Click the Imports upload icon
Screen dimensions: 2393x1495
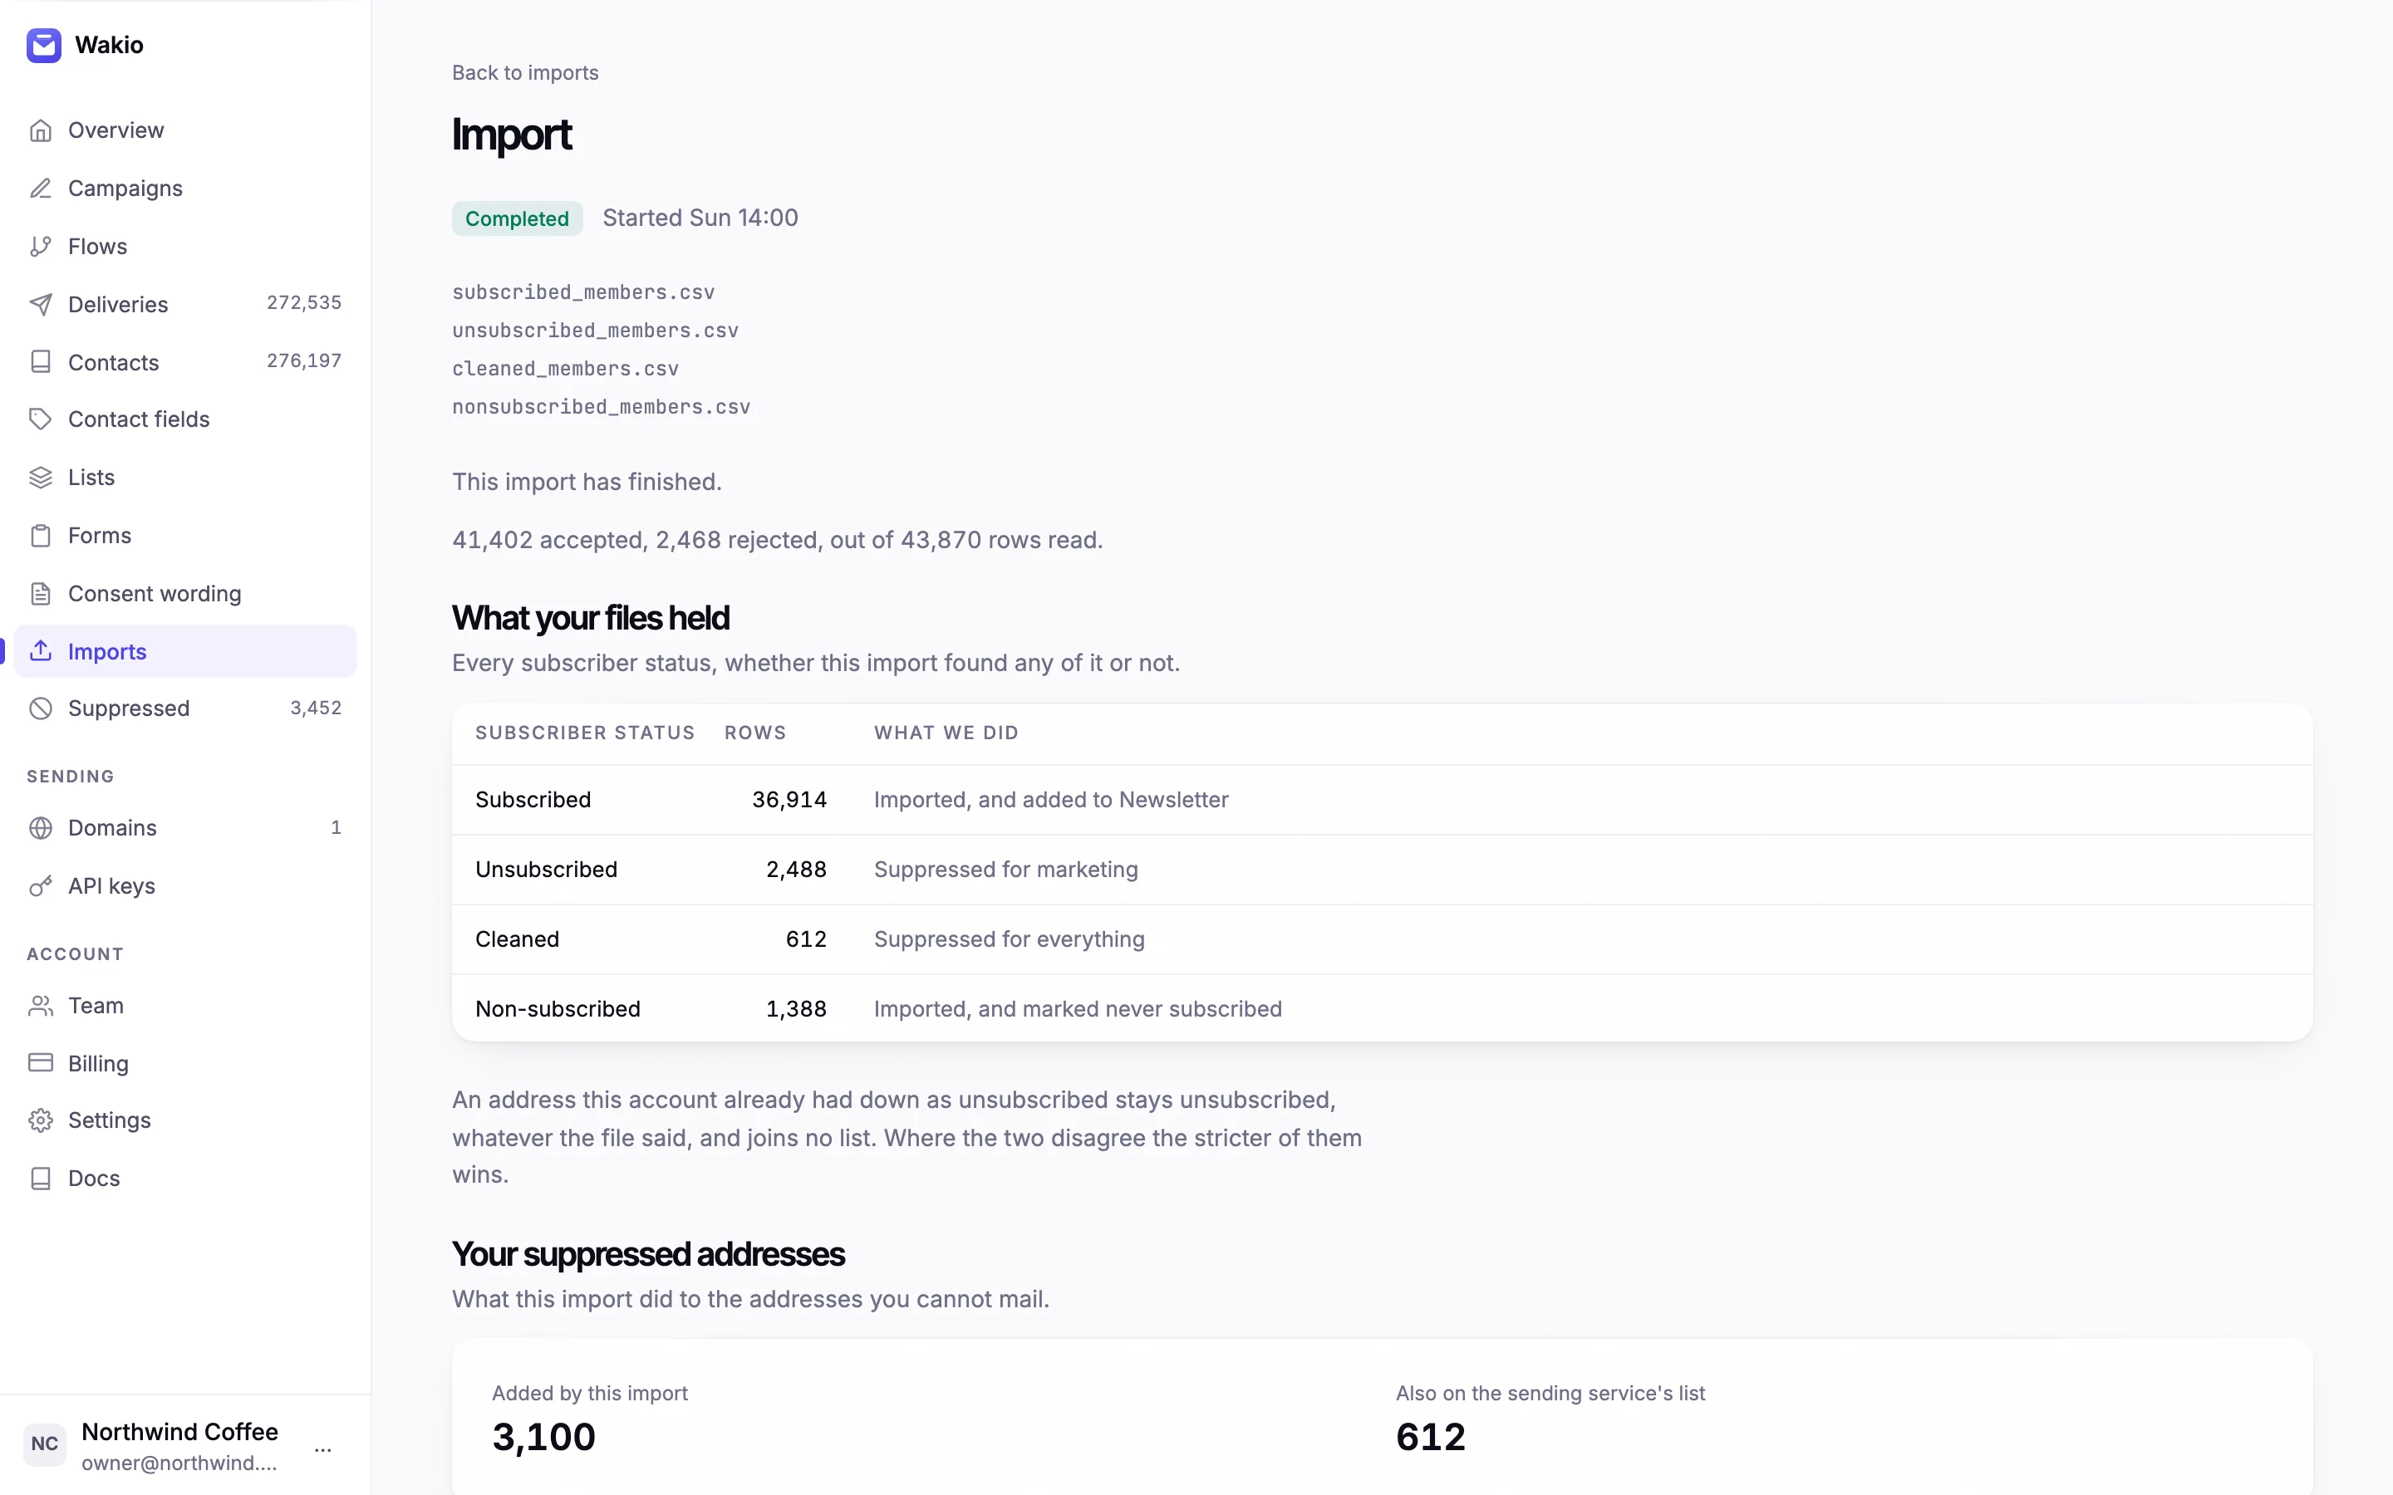point(41,650)
